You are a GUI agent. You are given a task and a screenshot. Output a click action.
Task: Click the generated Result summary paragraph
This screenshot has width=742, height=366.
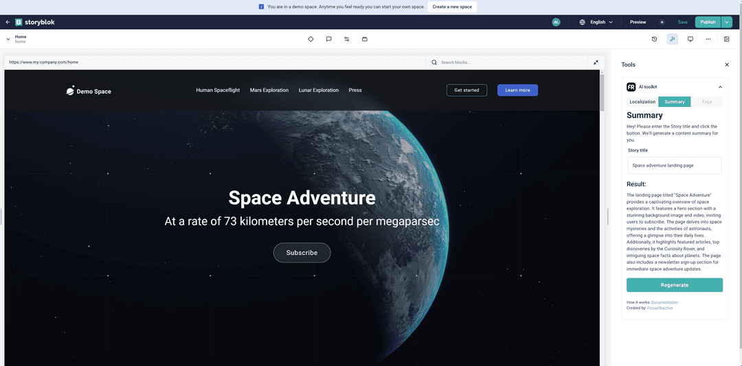(674, 232)
